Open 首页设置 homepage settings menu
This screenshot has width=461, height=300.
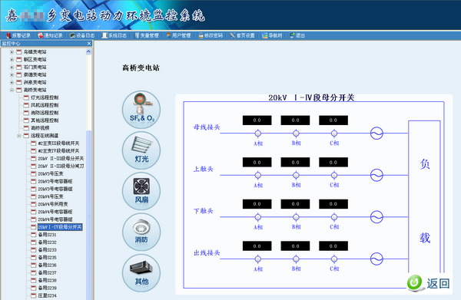[x=242, y=35]
